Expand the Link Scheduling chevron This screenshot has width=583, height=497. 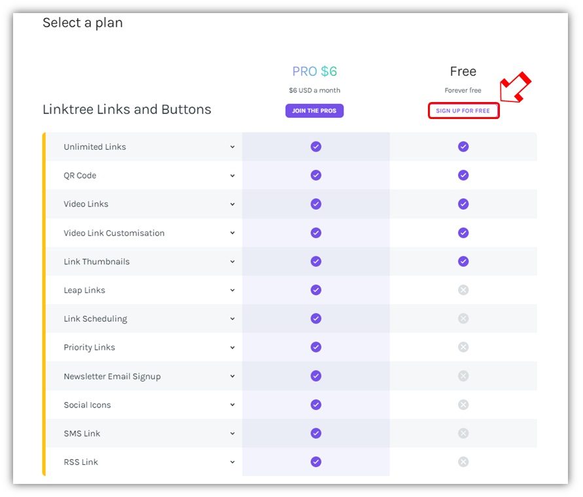pyautogui.click(x=232, y=318)
